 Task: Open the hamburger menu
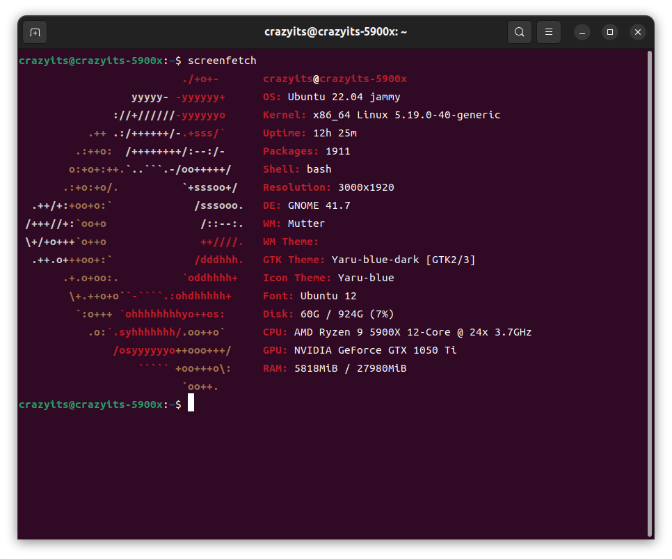tap(549, 32)
